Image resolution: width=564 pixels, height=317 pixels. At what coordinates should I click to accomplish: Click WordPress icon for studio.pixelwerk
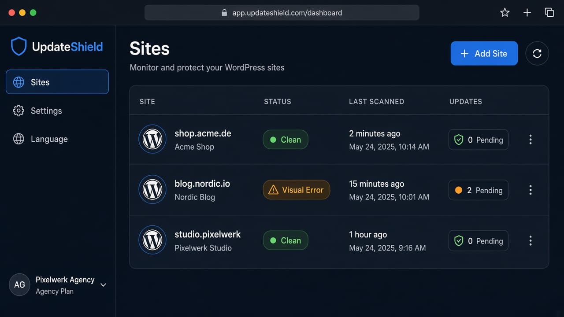tap(152, 240)
